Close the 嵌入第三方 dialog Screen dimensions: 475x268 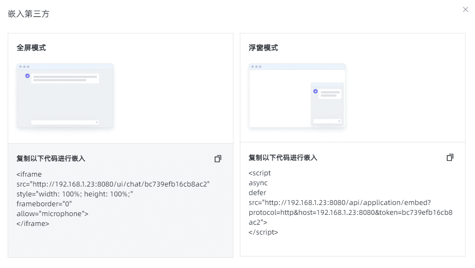tap(466, 9)
